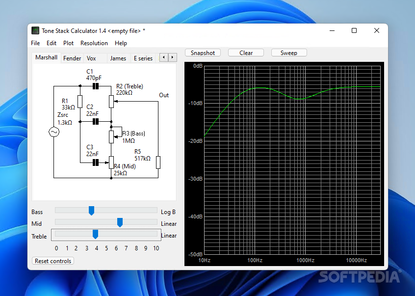Click the 100Hz axis label
The image size is (415, 296).
click(255, 260)
